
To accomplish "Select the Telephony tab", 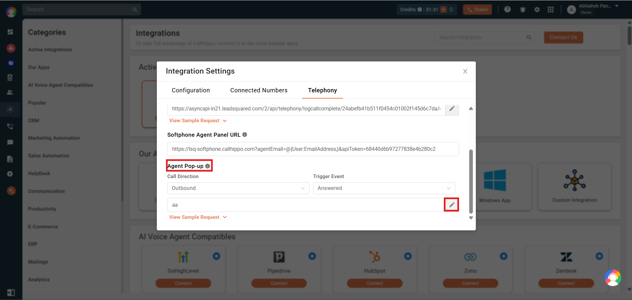I will (322, 90).
